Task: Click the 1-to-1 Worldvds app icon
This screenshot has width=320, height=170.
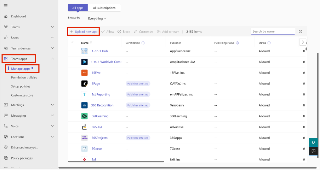Action: pyautogui.click(x=85, y=62)
